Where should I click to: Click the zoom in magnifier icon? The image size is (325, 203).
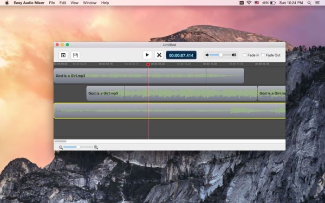96,147
